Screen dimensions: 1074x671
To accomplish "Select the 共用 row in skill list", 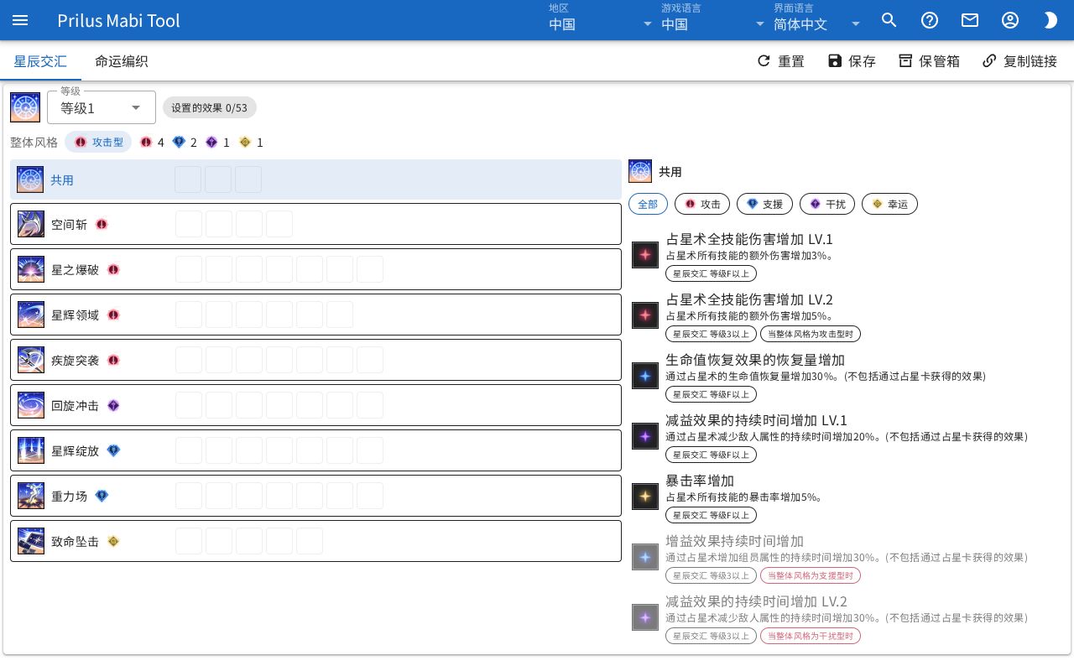I will coord(315,179).
